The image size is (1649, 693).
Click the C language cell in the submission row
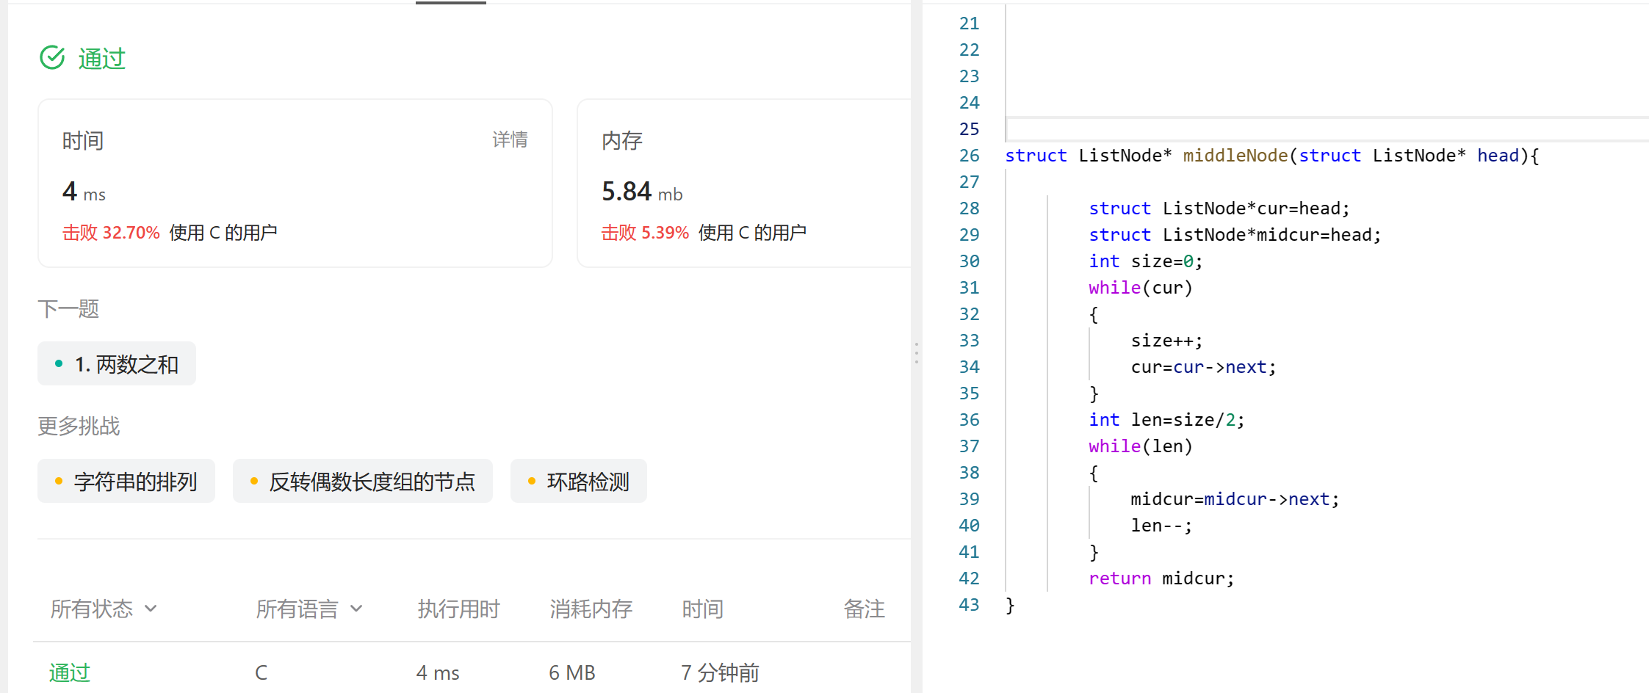[x=261, y=672]
